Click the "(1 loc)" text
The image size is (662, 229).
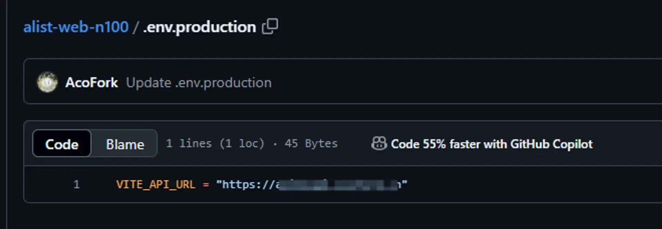click(242, 143)
